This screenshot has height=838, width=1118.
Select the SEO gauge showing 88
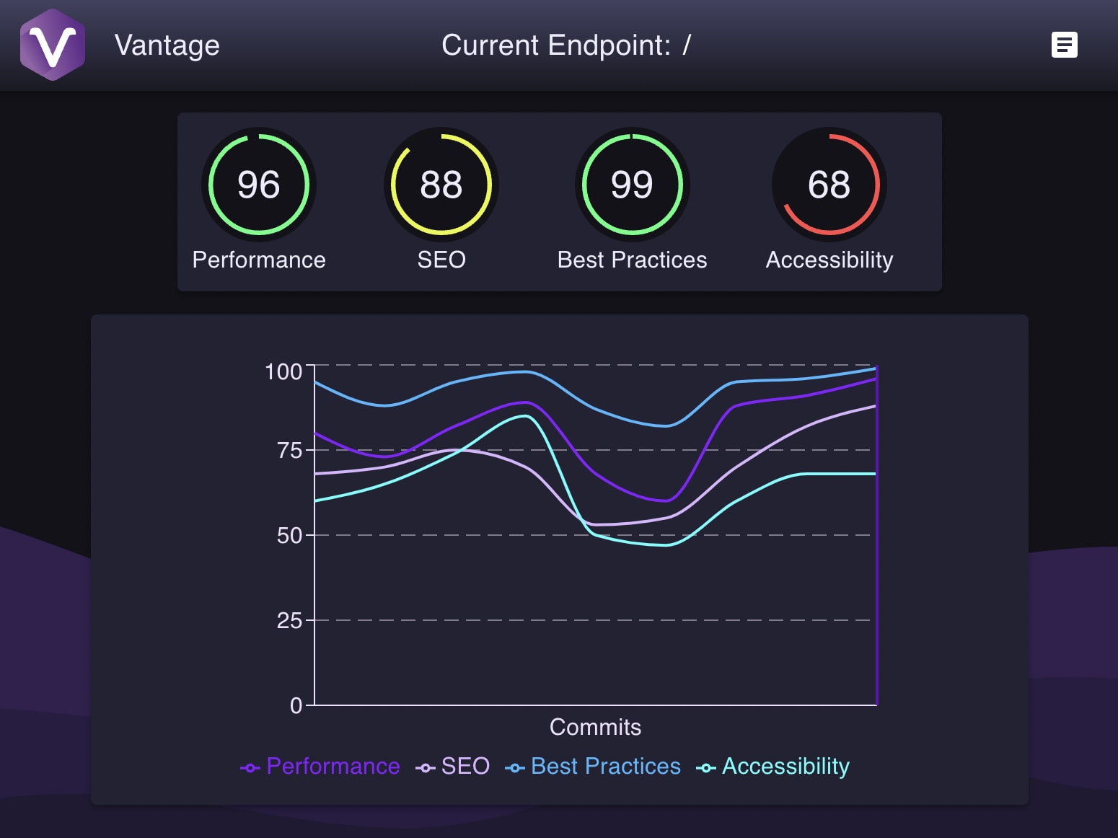(441, 185)
